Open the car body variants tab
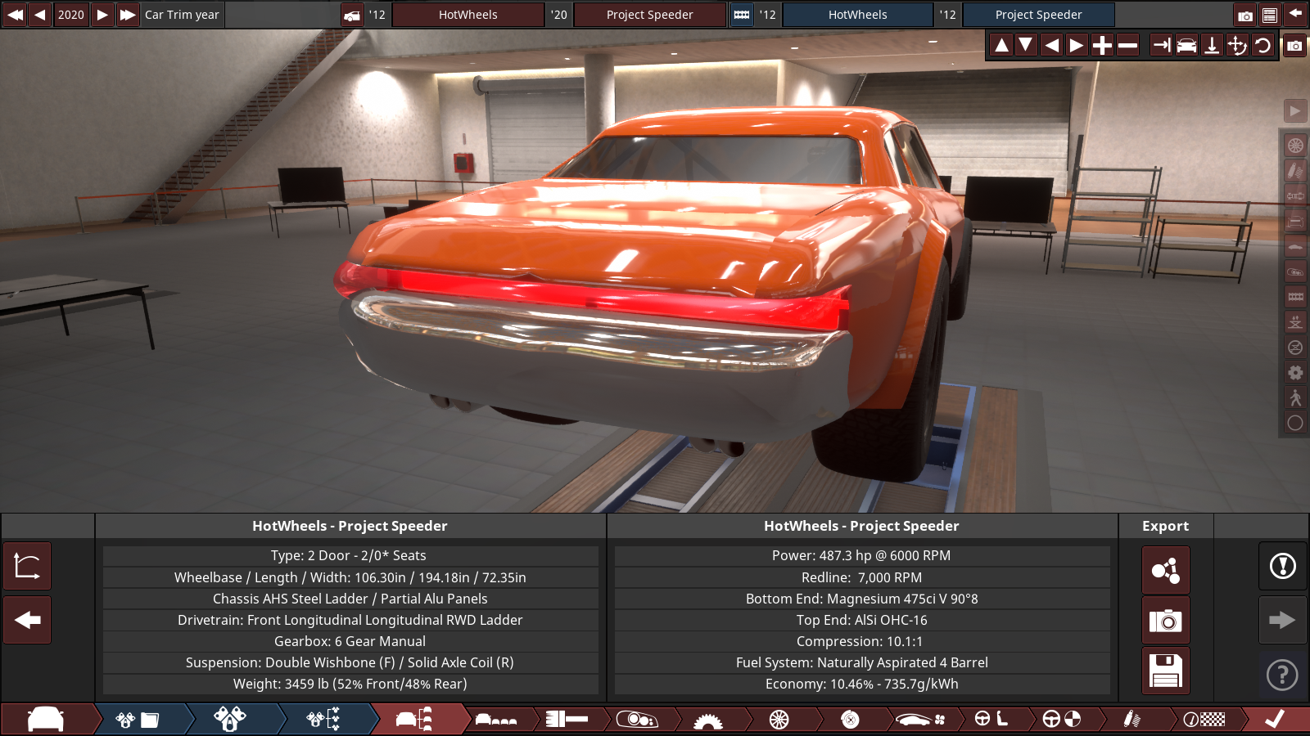 point(496,719)
